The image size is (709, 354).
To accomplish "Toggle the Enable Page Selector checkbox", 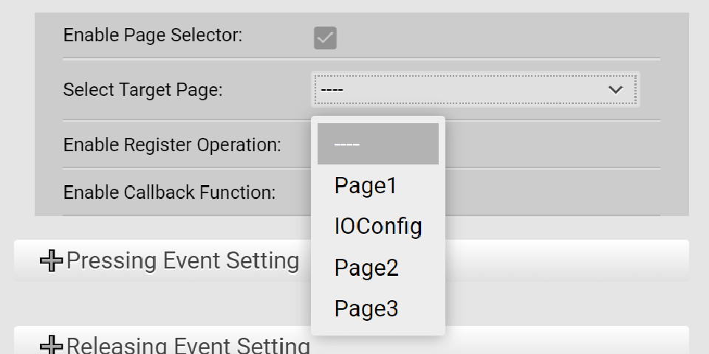I will [x=325, y=38].
